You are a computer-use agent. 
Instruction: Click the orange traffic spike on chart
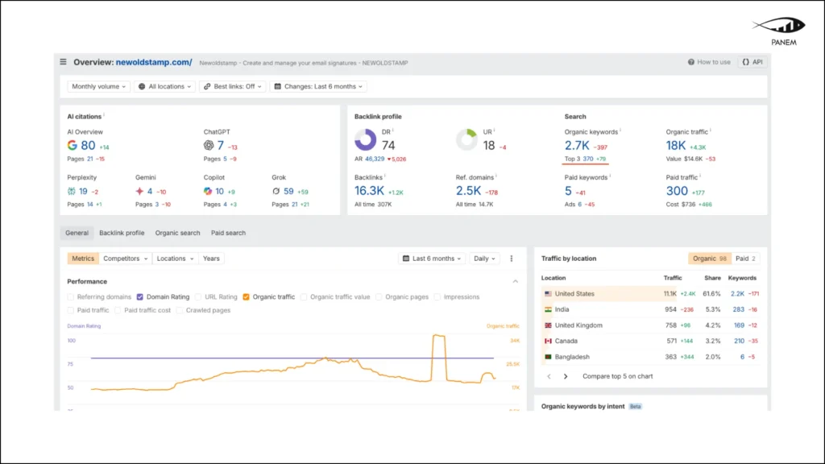tap(439, 337)
